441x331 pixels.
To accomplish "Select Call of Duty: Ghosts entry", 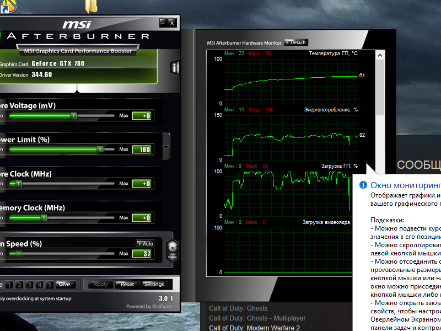I will [x=238, y=308].
